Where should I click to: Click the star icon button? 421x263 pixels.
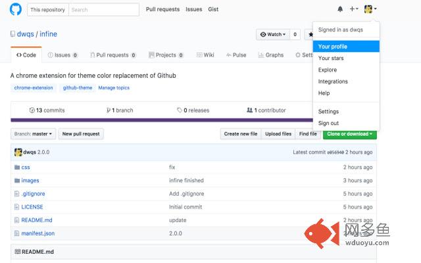[x=310, y=34]
